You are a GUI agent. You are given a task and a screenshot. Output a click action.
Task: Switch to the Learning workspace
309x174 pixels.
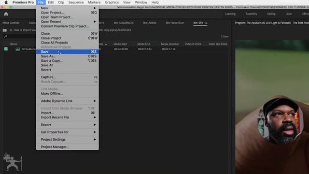(x=230, y=14)
